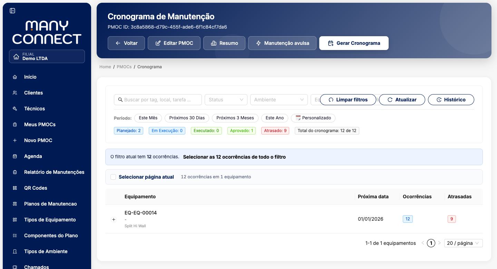Click the Editar PMOC button
The height and width of the screenshot is (269, 497).
[174, 43]
